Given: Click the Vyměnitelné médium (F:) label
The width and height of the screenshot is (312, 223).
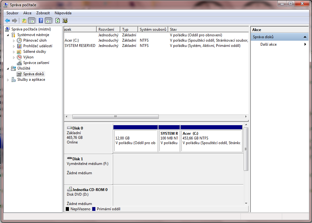Looking at the screenshot, I should click(x=88, y=164).
